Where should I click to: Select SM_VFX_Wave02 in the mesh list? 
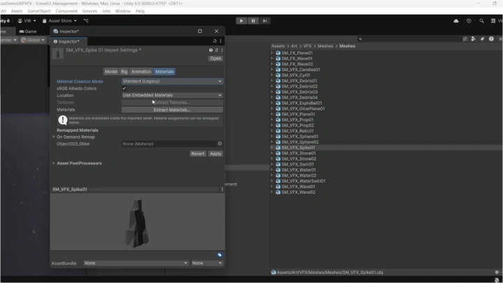pos(299,192)
